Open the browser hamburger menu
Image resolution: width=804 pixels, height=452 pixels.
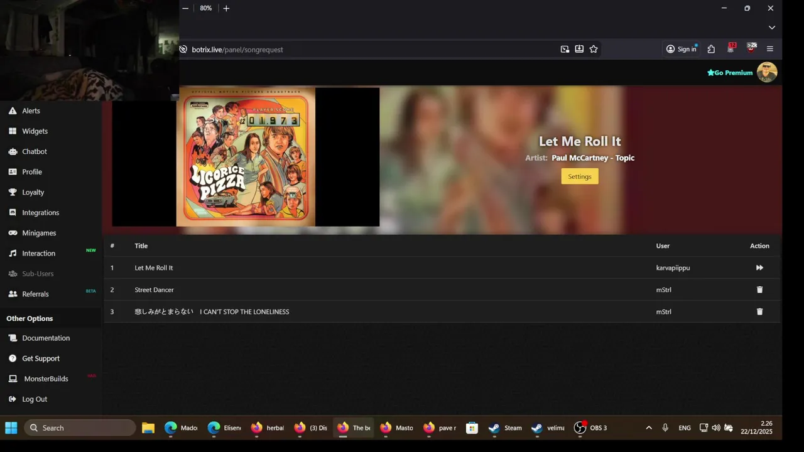(770, 49)
